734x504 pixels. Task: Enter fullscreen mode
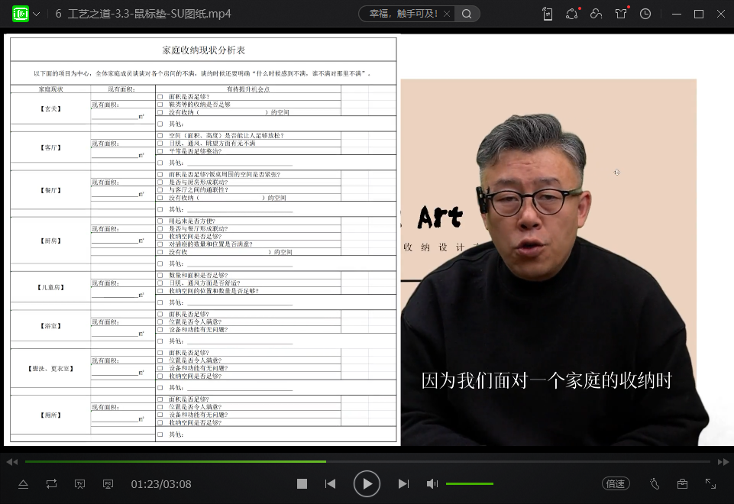(710, 483)
